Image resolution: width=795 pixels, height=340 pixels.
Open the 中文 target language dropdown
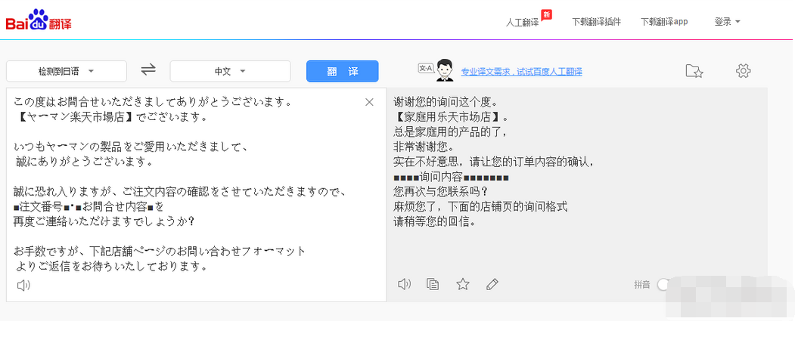pos(230,72)
